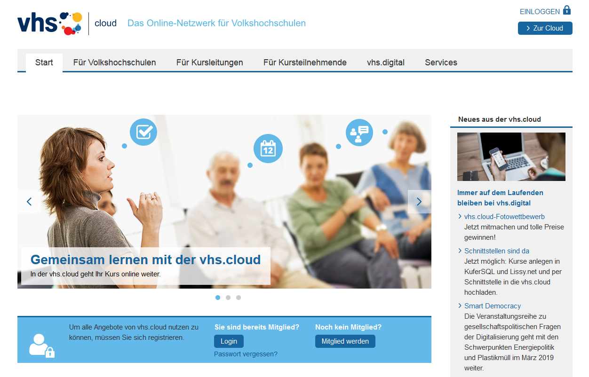Open vhs.digital menu item
Image resolution: width=589 pixels, height=377 pixels.
coord(386,63)
